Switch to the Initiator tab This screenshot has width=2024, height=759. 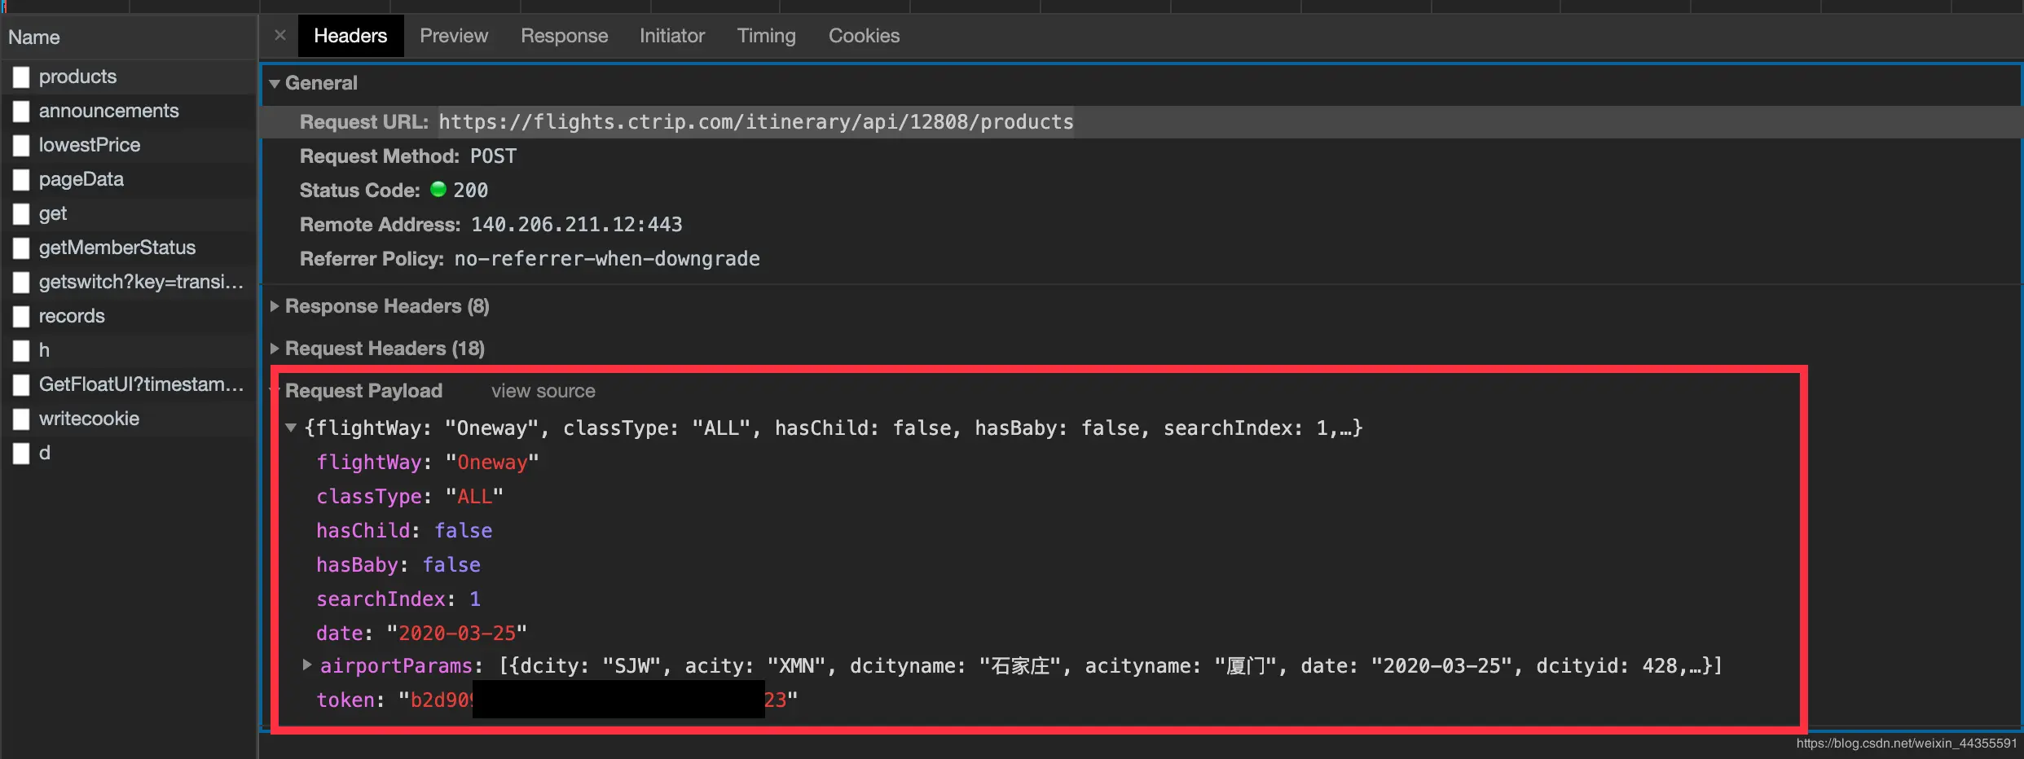pyautogui.click(x=672, y=36)
